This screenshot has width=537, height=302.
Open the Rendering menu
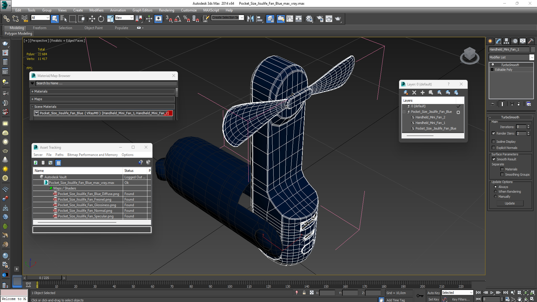tap(166, 10)
